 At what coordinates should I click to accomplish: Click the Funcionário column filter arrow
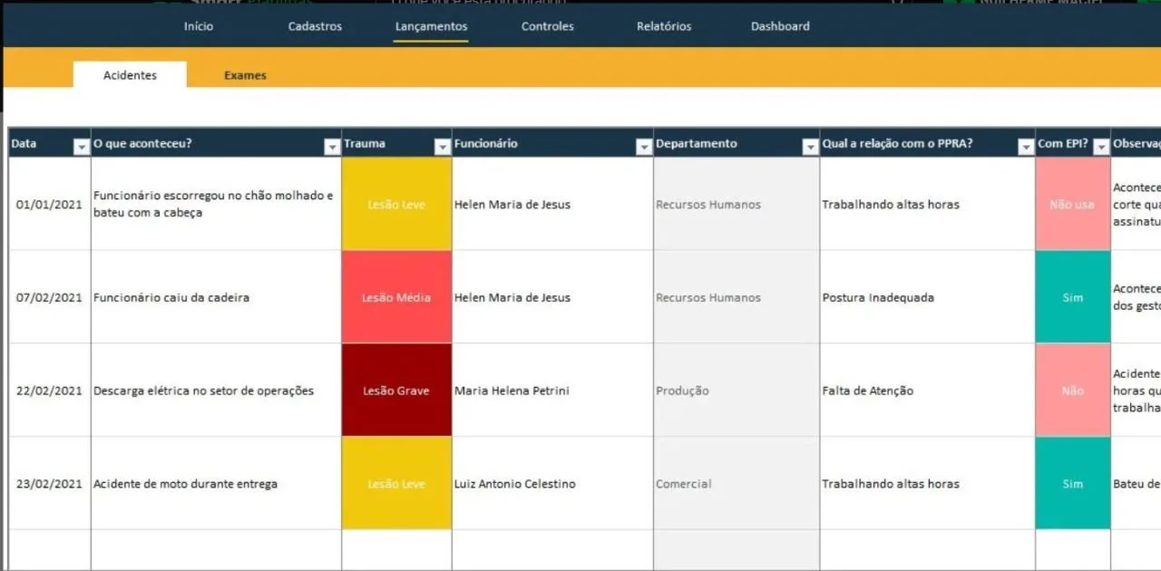click(643, 147)
